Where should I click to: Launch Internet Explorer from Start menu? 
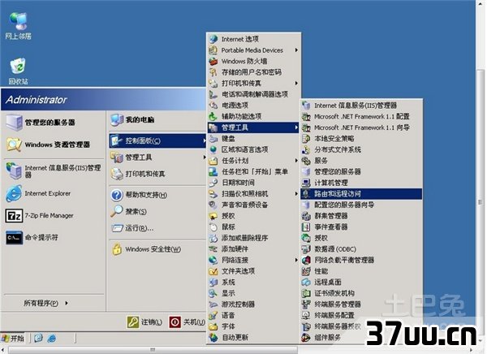coord(38,193)
